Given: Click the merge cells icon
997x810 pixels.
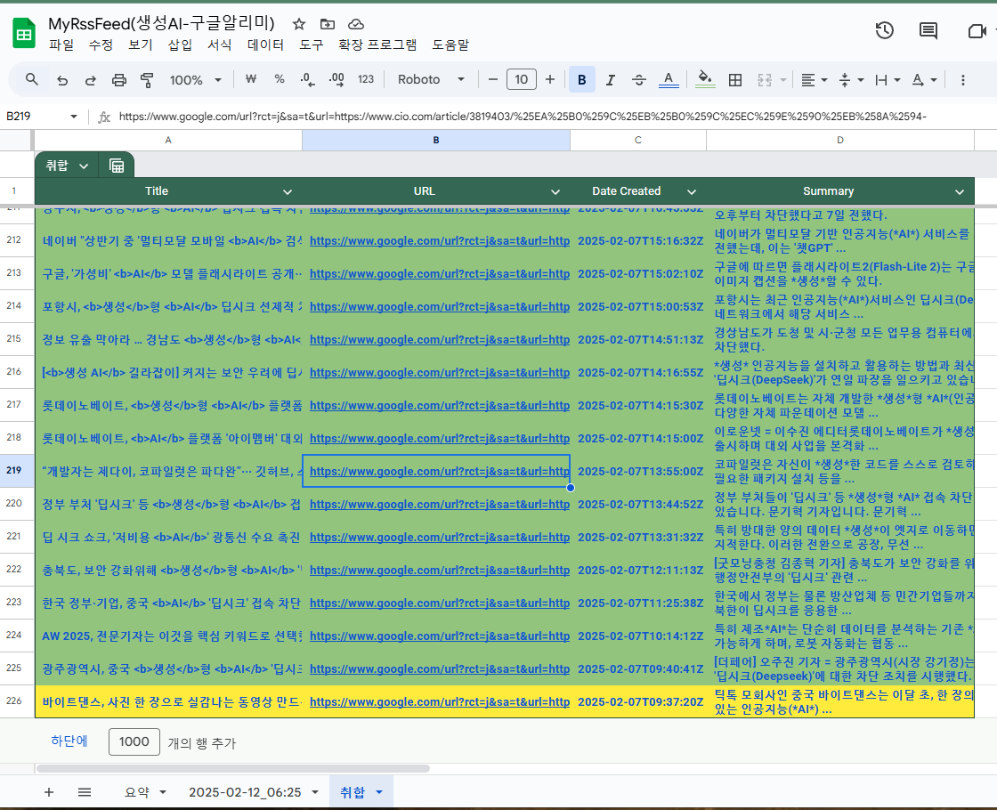Looking at the screenshot, I should (x=765, y=79).
